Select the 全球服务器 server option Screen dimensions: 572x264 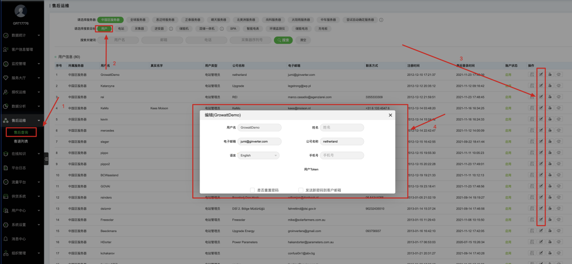pos(138,20)
